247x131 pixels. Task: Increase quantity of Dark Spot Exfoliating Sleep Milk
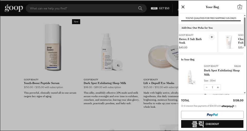pyautogui.click(x=218, y=87)
